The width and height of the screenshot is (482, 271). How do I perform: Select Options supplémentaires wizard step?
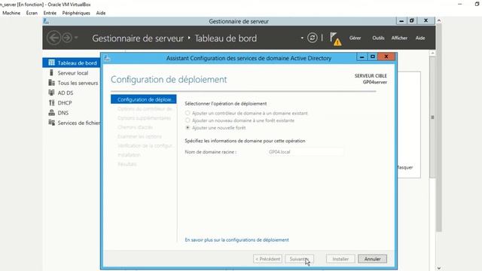[x=144, y=118]
